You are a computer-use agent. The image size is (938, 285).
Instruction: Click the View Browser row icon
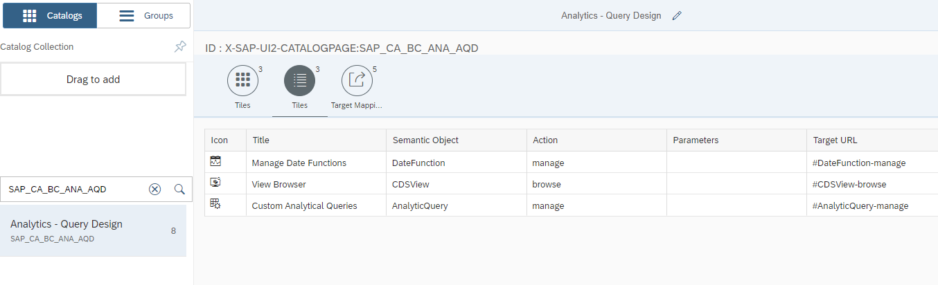[x=215, y=184]
